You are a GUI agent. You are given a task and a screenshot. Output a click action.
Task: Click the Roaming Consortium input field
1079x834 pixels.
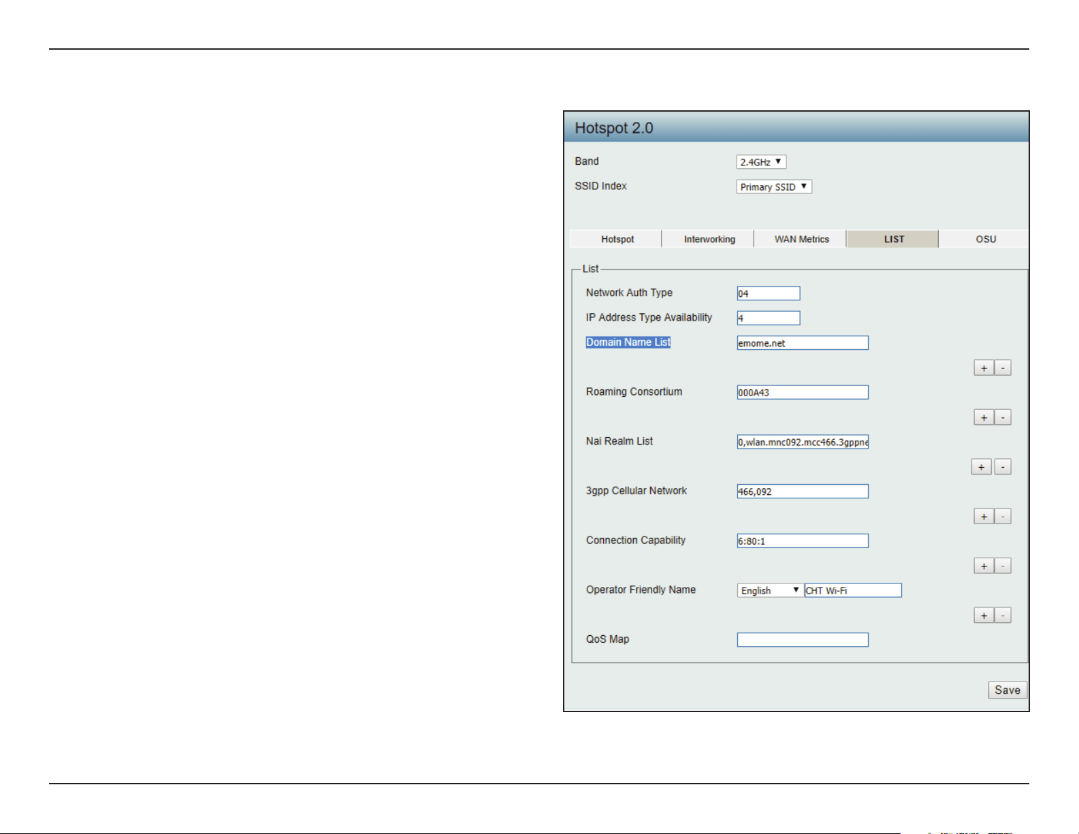click(803, 392)
